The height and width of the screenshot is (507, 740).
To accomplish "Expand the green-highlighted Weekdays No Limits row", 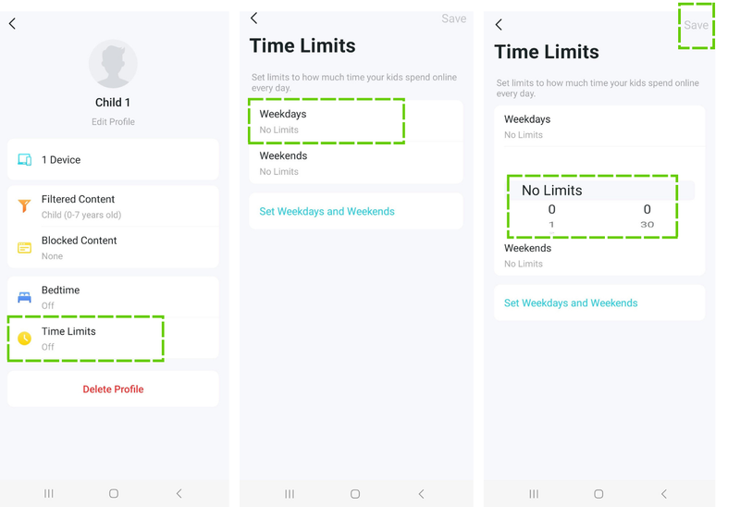I will tap(327, 121).
